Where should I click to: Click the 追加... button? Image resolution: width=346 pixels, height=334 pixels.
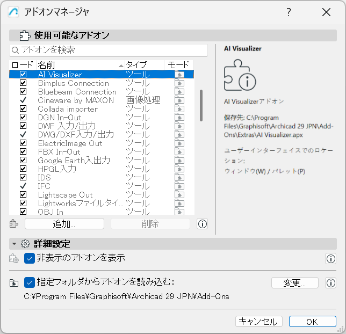pyautogui.click(x=64, y=224)
